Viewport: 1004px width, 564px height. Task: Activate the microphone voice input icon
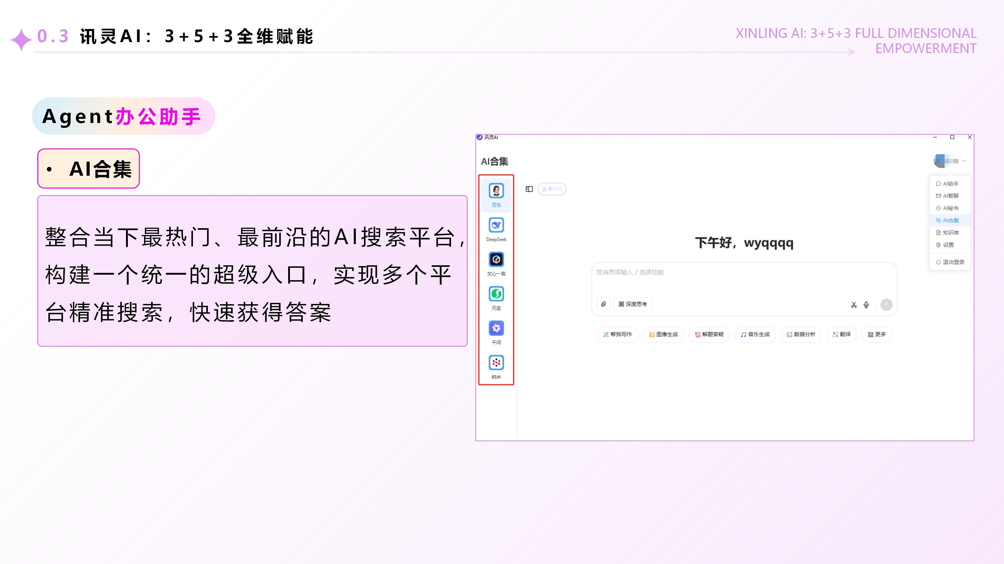pos(866,305)
